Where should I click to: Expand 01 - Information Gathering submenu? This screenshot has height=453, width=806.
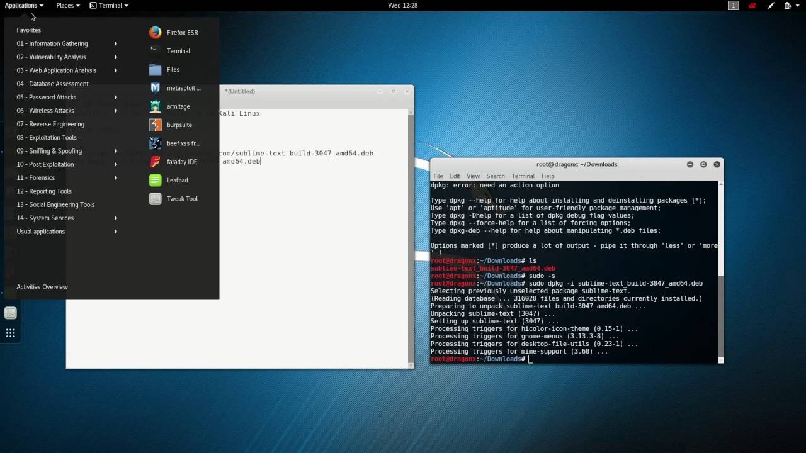(x=67, y=43)
